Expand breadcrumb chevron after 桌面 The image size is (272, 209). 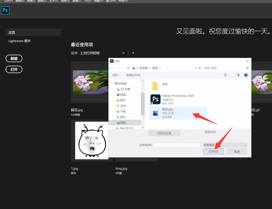[x=160, y=68]
